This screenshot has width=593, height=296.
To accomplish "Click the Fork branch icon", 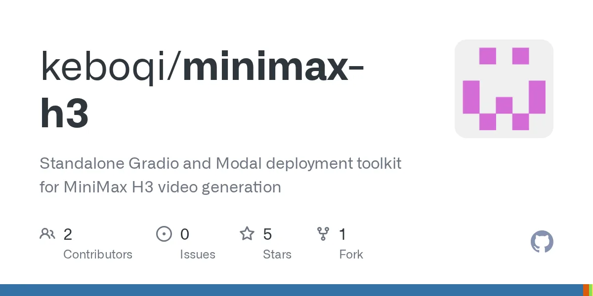I will (323, 234).
